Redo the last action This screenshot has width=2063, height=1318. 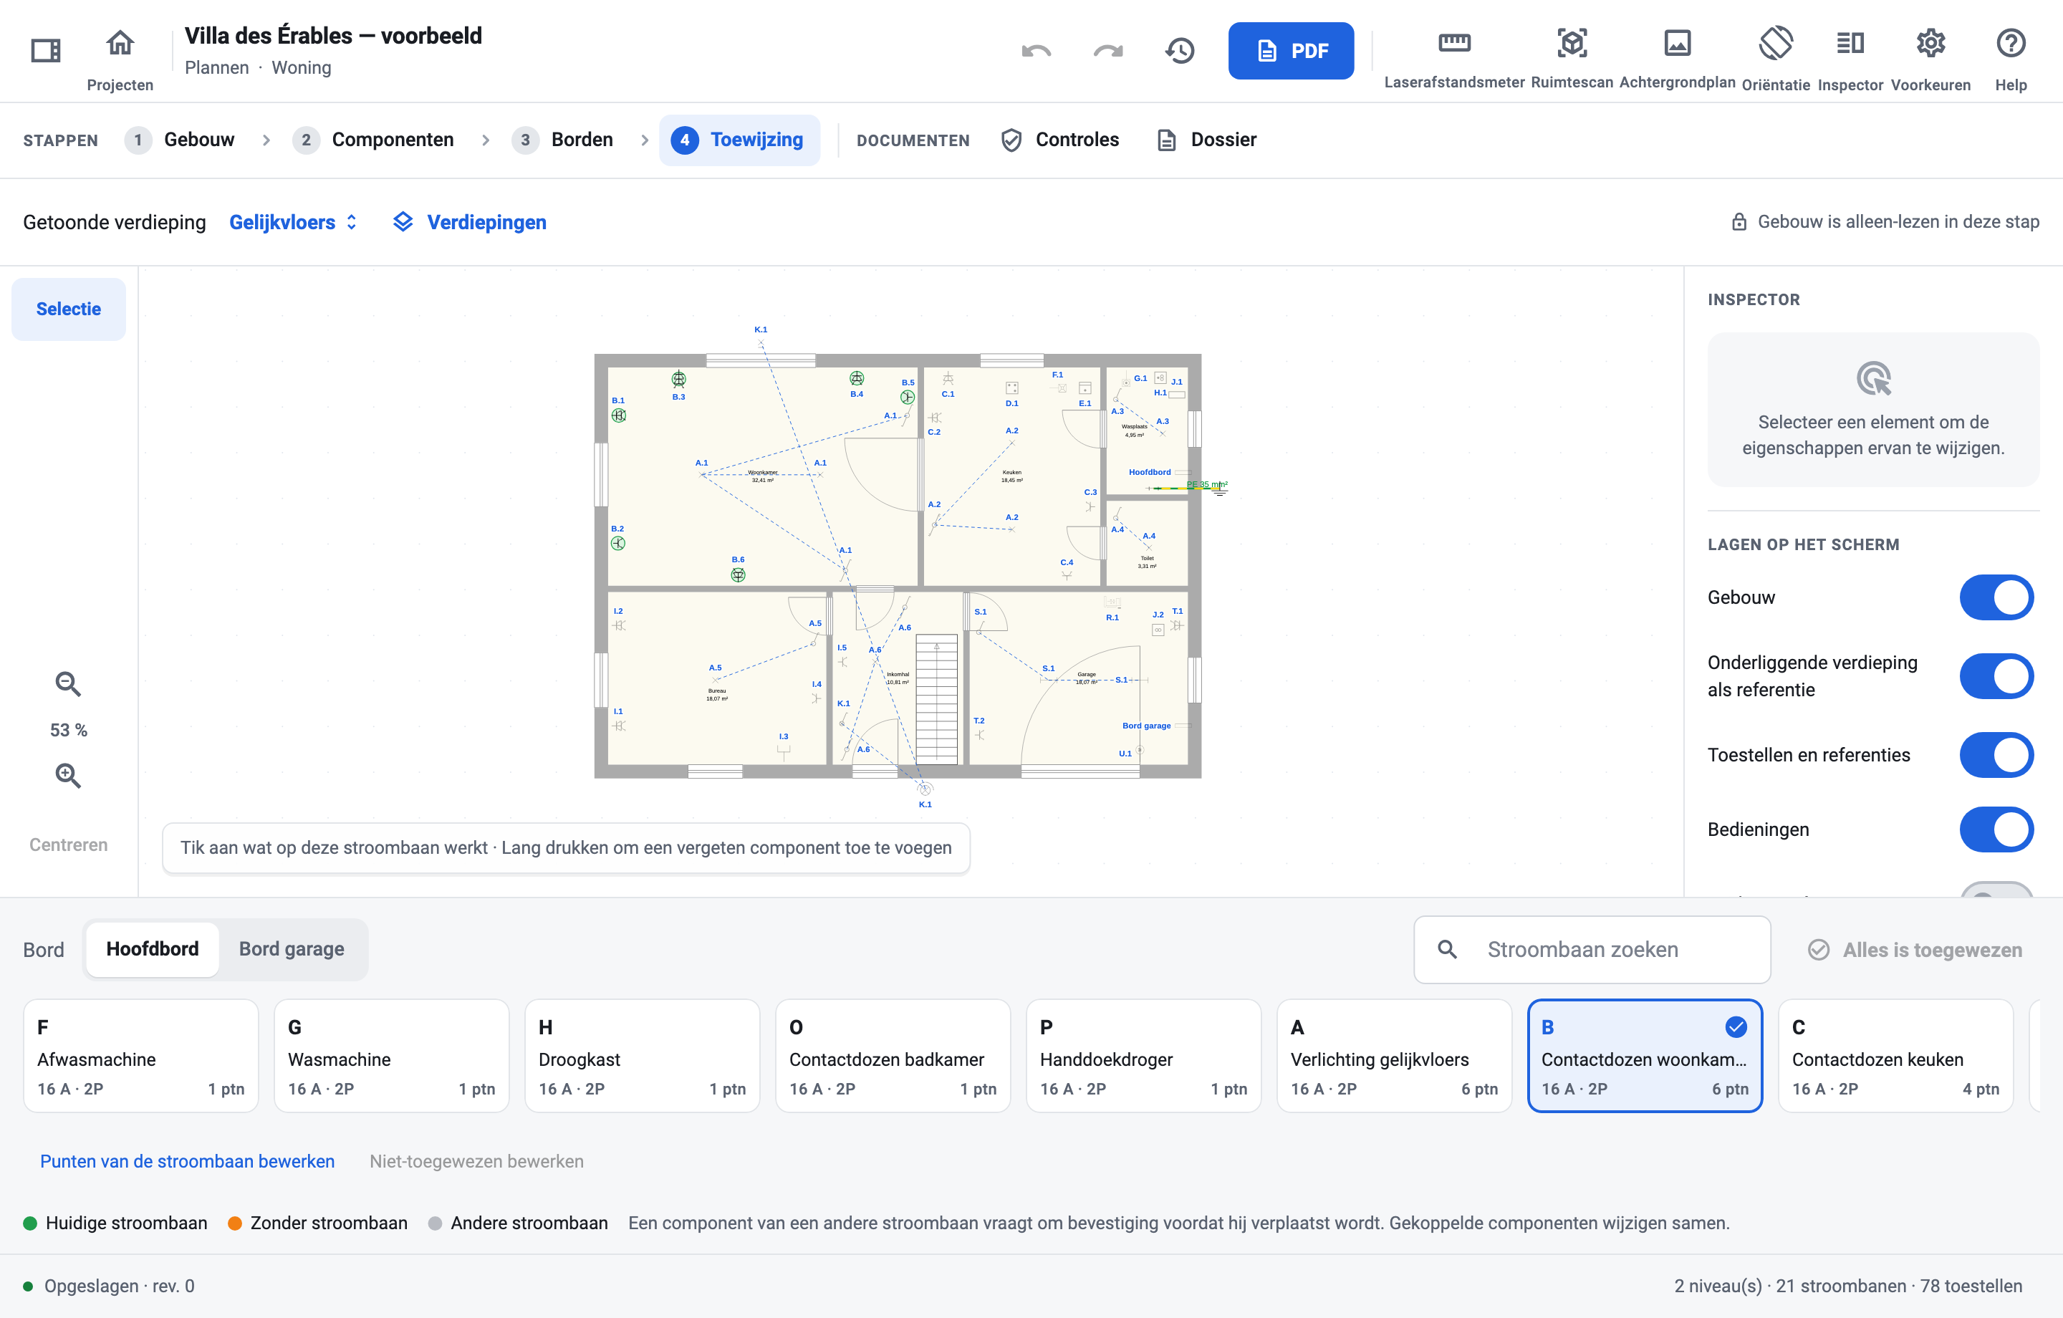1107,51
